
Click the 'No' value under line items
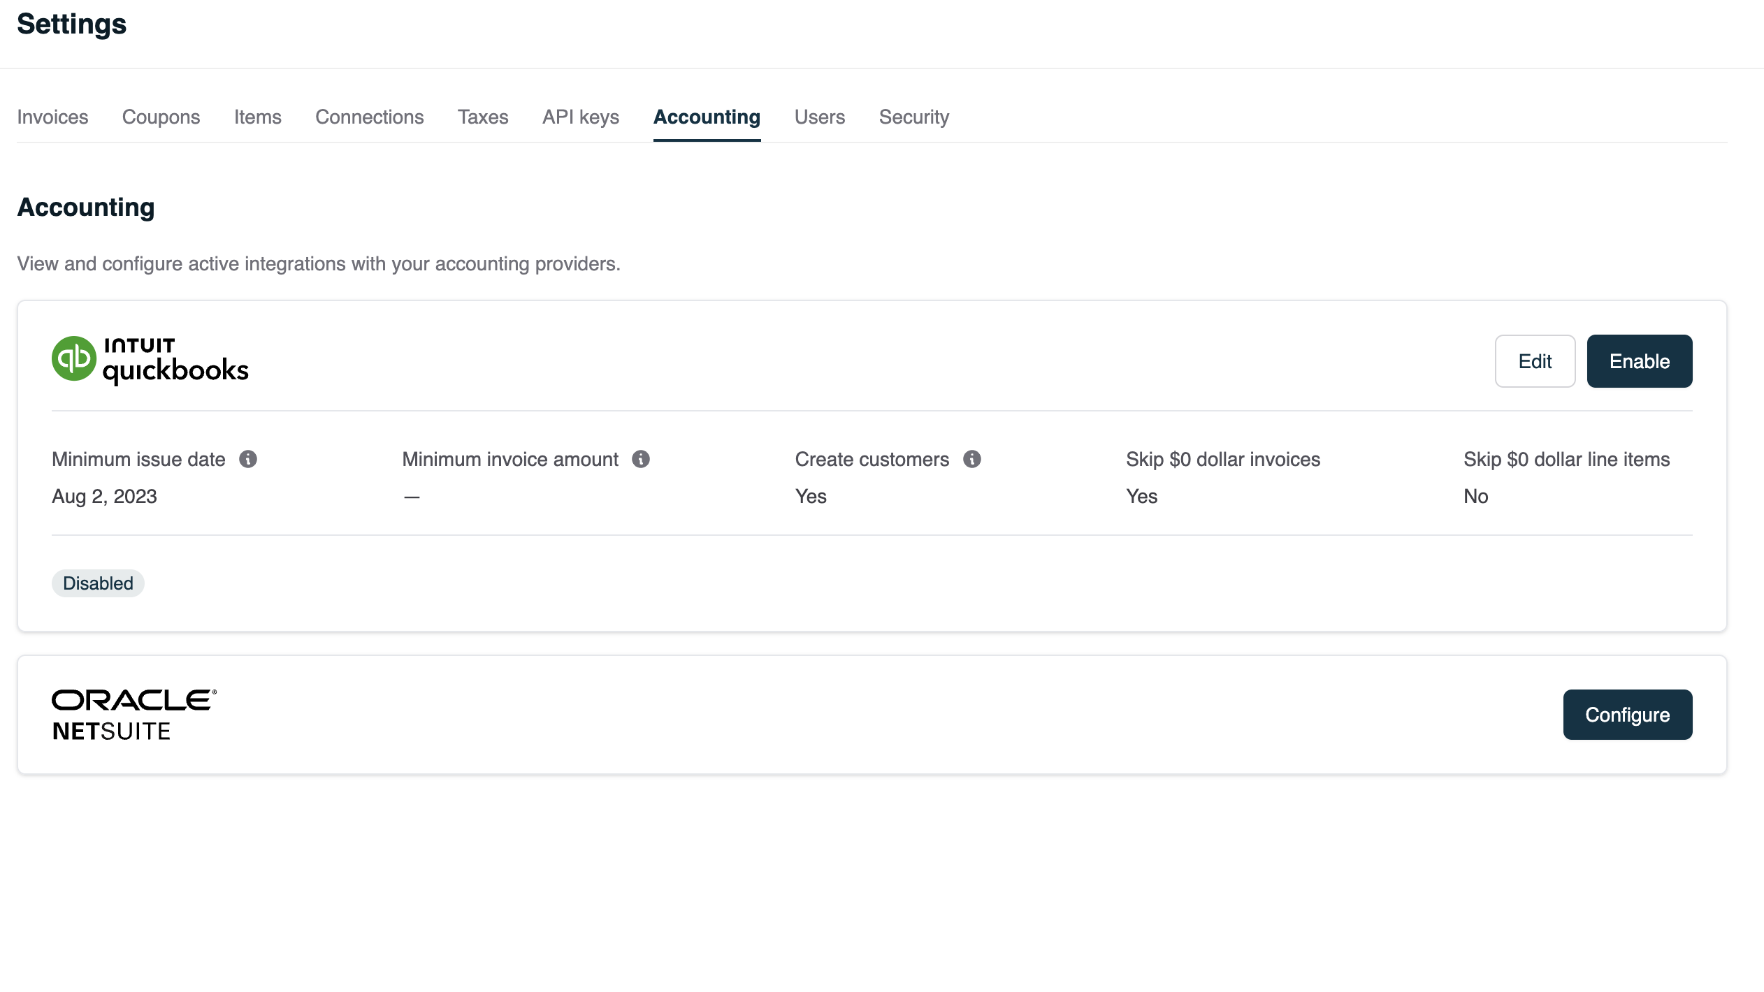coord(1476,496)
